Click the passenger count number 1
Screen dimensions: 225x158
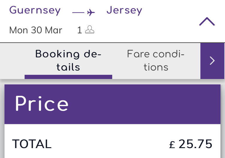point(79,30)
